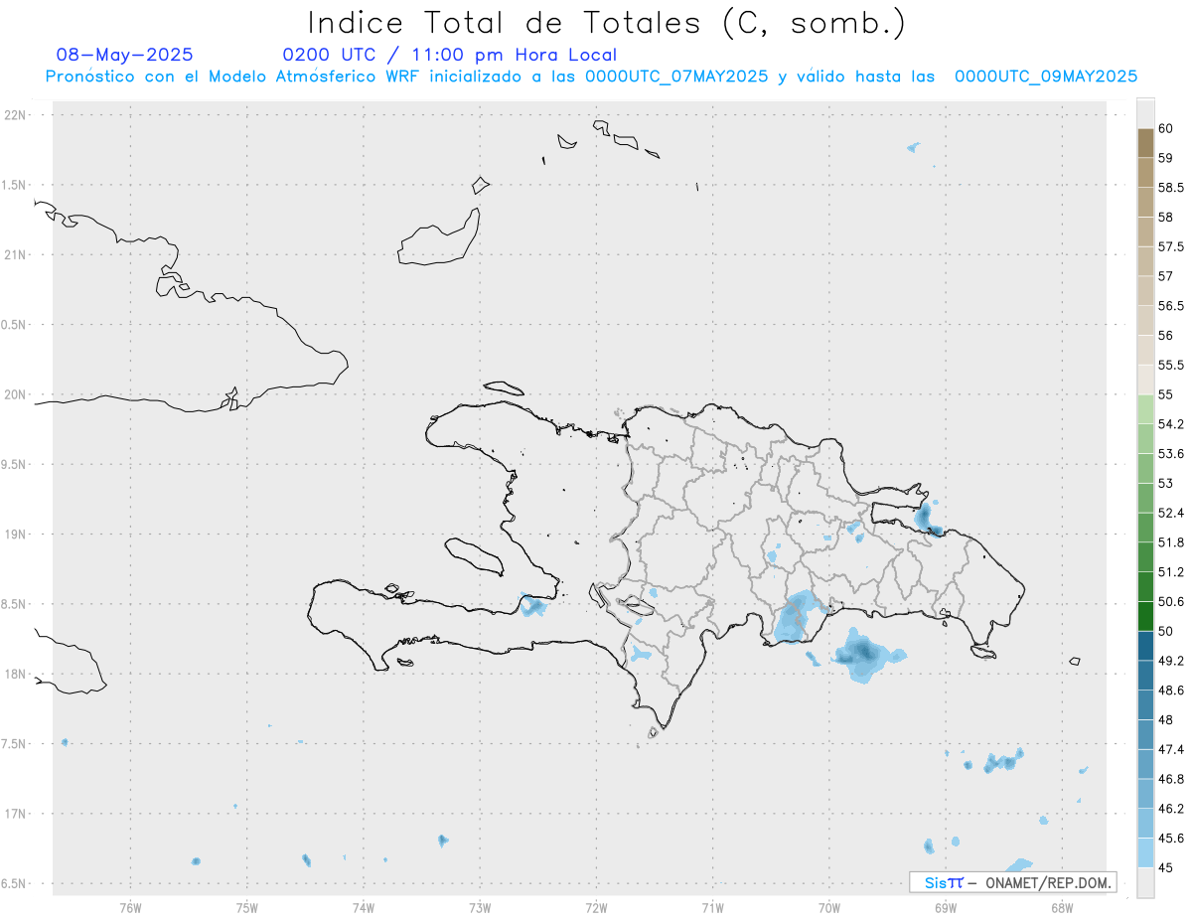Click the '45.6' value on the color scale

tap(1171, 839)
